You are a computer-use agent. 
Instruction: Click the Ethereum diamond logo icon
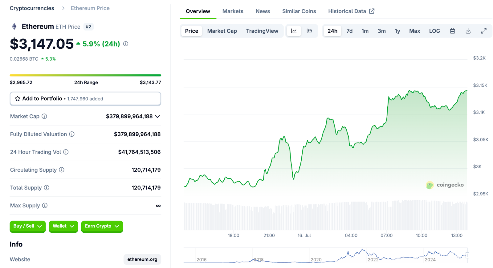click(14, 26)
